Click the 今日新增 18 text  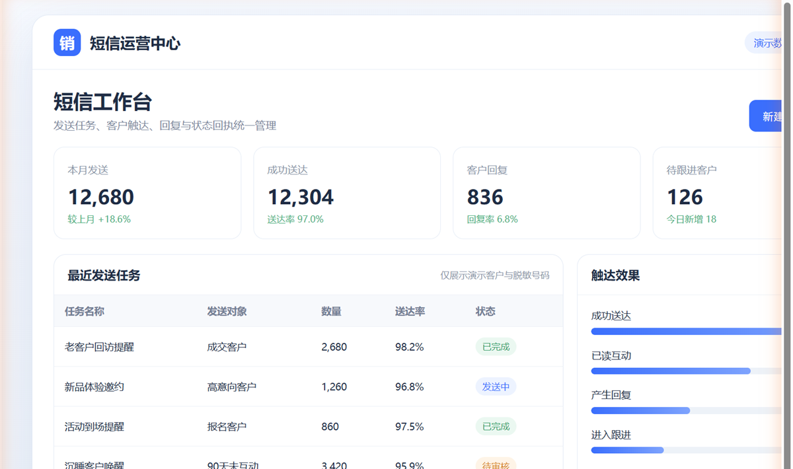click(691, 219)
